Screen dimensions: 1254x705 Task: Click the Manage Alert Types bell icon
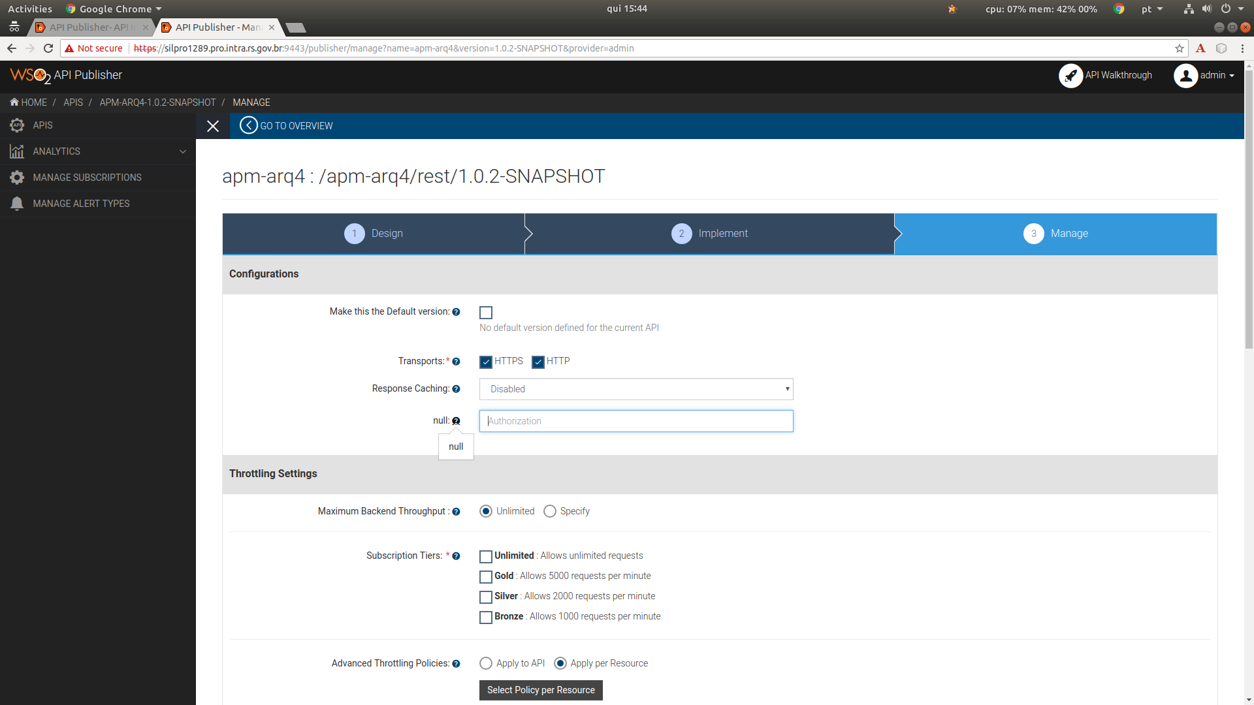pyautogui.click(x=17, y=204)
